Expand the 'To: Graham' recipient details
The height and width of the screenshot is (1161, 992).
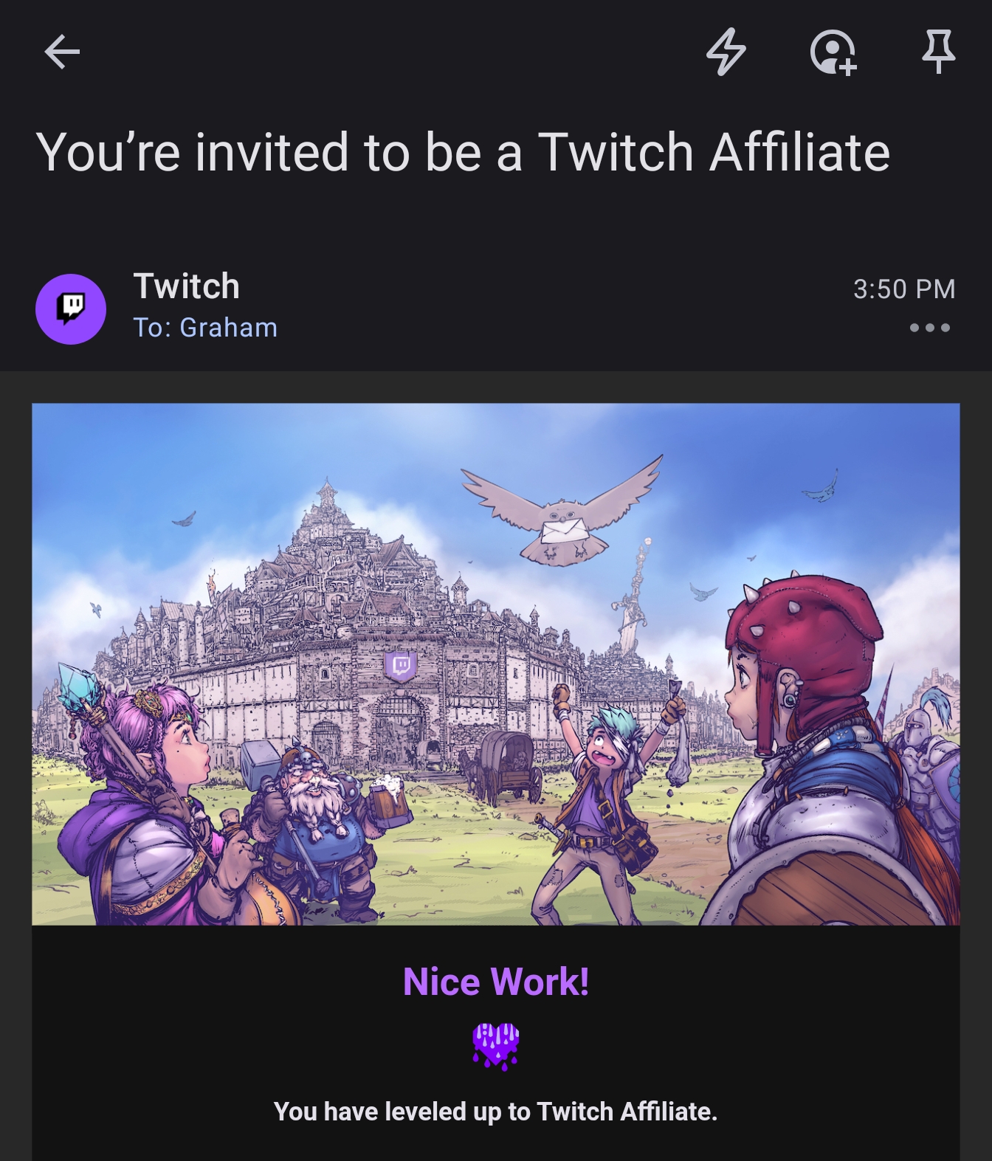tap(205, 327)
